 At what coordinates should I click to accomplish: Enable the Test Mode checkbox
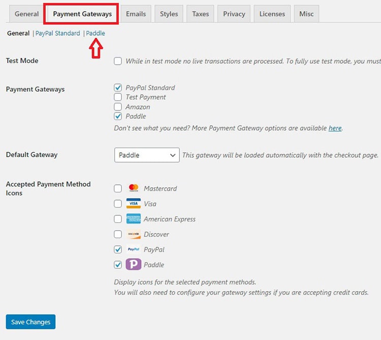[x=118, y=61]
